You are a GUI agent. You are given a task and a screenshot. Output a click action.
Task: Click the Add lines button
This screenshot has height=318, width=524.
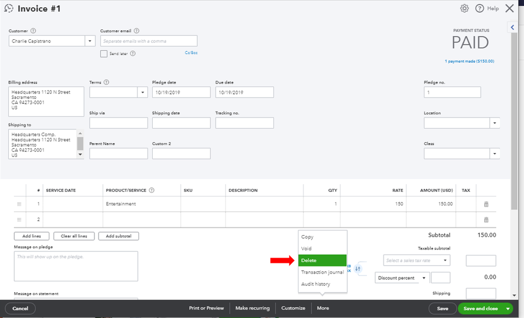coord(31,236)
